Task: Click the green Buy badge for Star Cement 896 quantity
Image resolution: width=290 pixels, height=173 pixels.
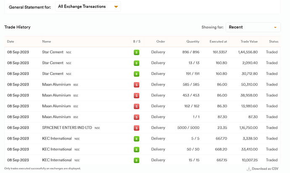Action: 136,52
